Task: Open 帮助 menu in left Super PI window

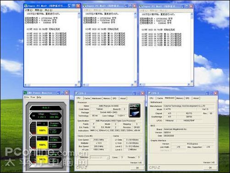Action: [38, 10]
